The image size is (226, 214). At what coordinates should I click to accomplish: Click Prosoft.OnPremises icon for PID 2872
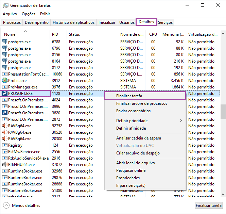[5, 119]
